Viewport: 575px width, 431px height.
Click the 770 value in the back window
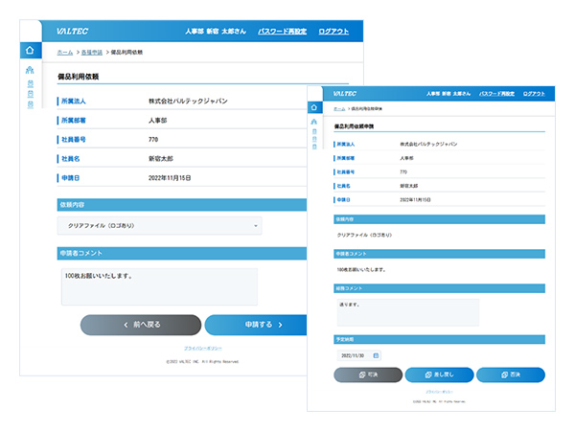tap(153, 140)
